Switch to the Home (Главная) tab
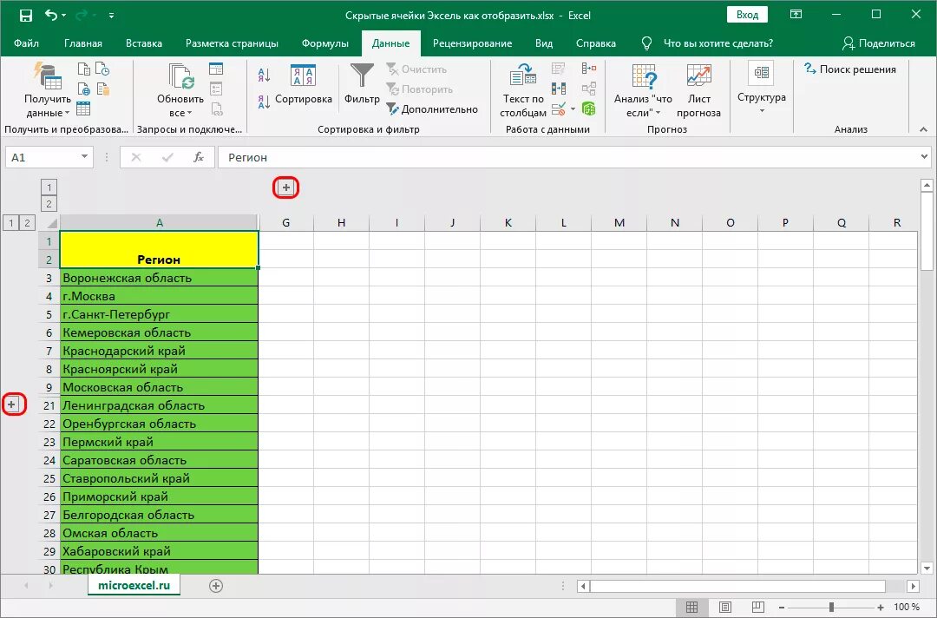This screenshot has height=618, width=937. (x=83, y=43)
